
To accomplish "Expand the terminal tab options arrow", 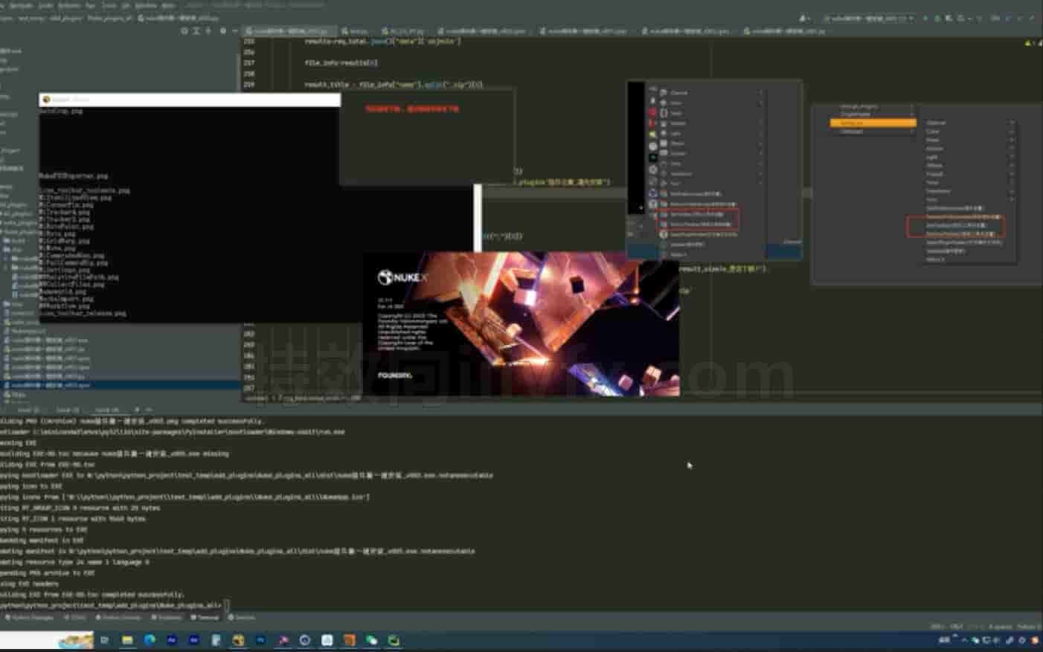I will tap(149, 410).
